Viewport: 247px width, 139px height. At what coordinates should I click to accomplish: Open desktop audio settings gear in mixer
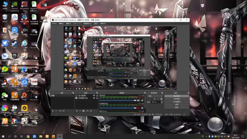(x=142, y=100)
